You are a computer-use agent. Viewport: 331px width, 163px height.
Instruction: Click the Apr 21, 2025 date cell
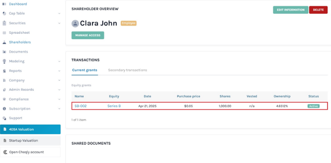point(147,106)
